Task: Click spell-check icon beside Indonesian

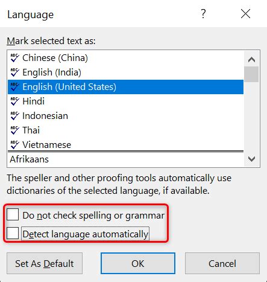Action: tap(14, 116)
